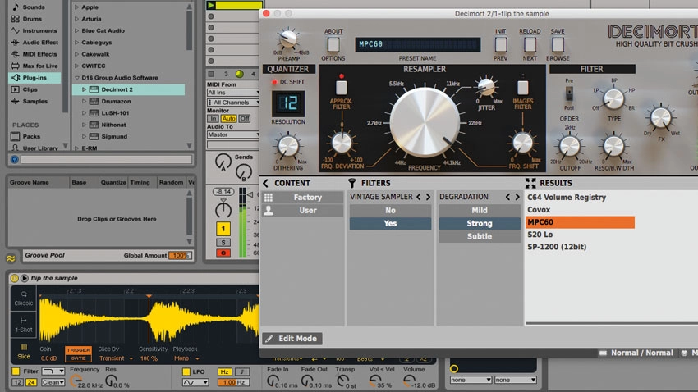Select the LuSH-101 plug-in
Viewport: 698px width, 392px height.
point(115,113)
